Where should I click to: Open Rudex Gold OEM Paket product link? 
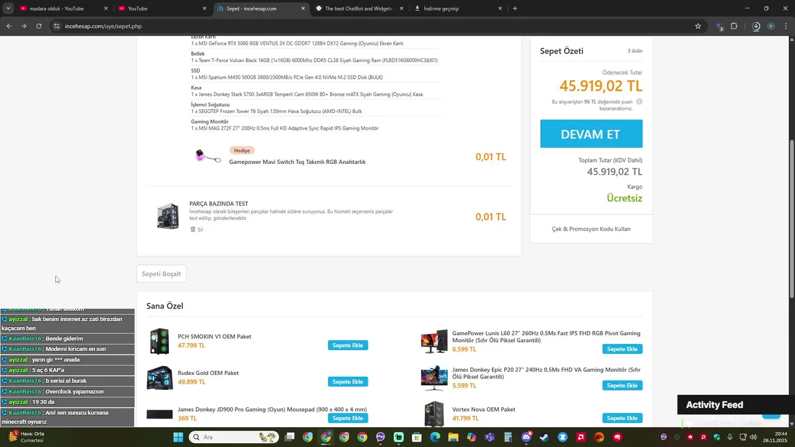[208, 373]
